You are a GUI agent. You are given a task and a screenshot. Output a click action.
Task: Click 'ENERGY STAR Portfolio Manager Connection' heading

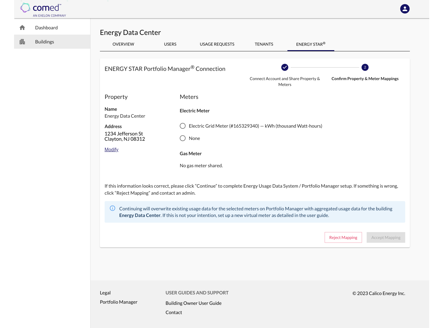point(165,69)
